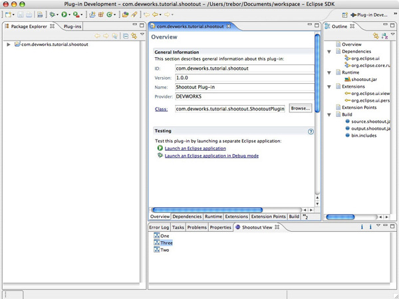Click the New Java Package icon
399x299 pixels.
tap(101, 15)
